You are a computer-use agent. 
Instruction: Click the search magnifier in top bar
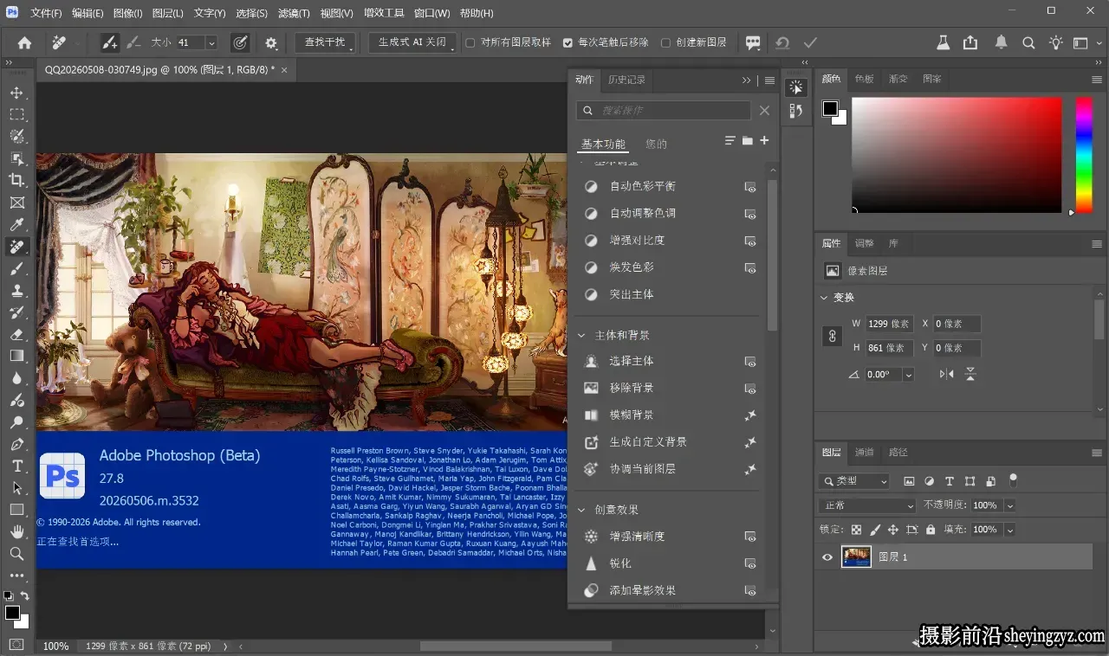(x=1028, y=42)
